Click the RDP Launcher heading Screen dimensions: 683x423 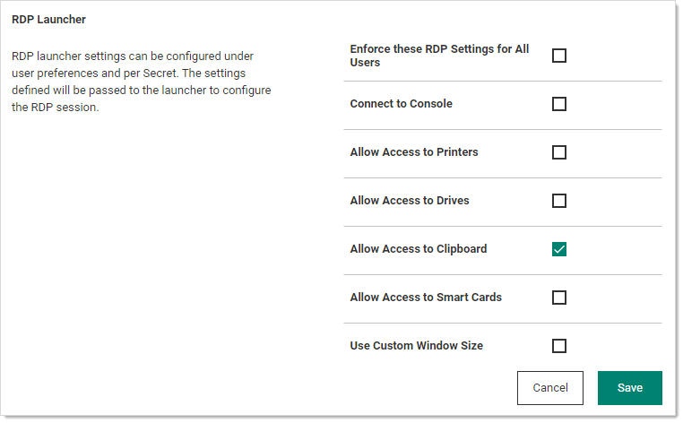pyautogui.click(x=48, y=19)
